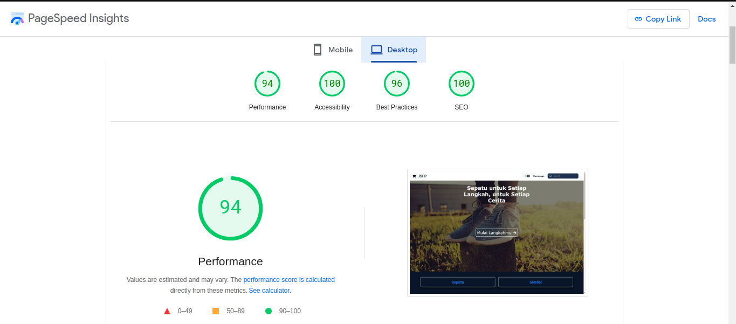Toggle the dark mode switch in screenshot

(x=527, y=176)
